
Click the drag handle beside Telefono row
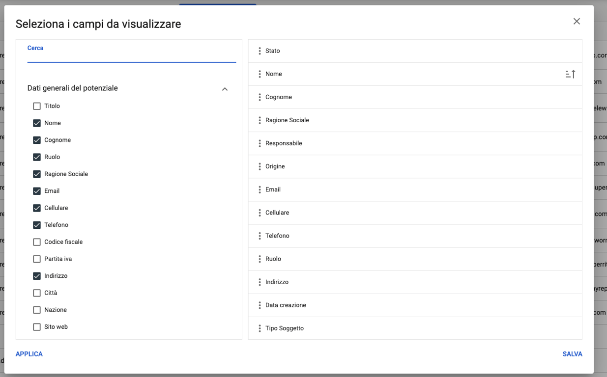click(x=260, y=236)
